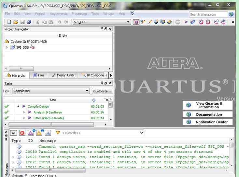Toggle the error messages filter icon

(x=22, y=133)
